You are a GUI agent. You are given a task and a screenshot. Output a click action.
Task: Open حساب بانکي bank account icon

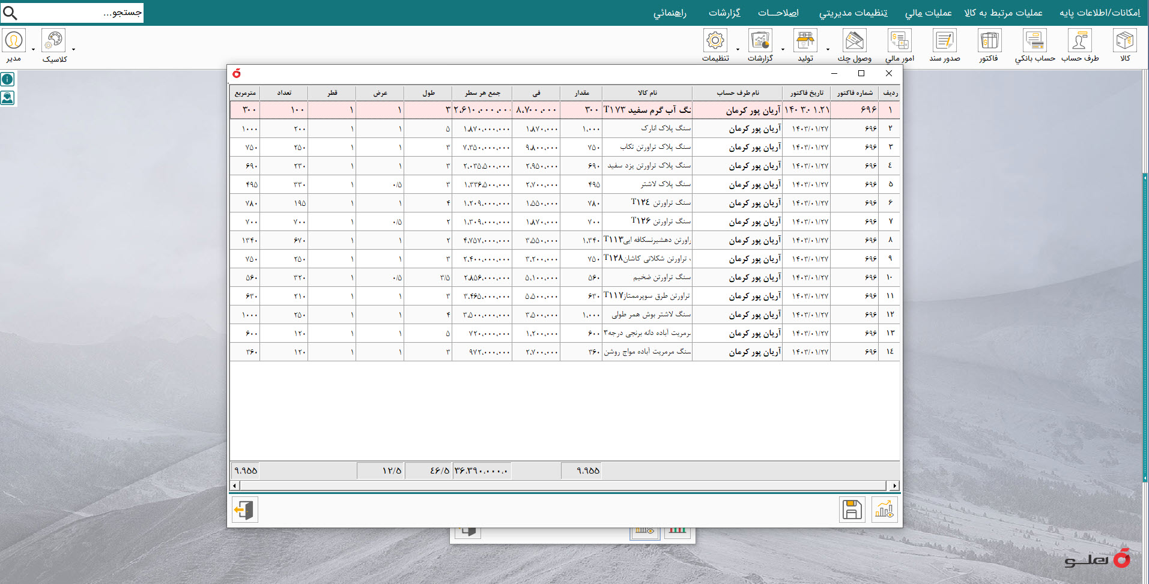pos(1034,41)
